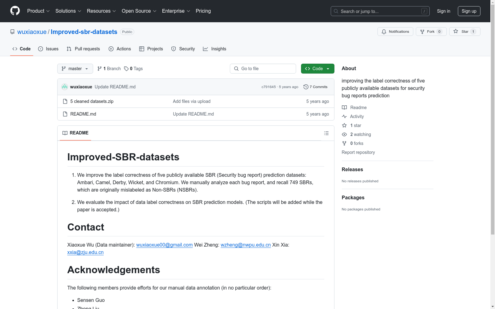The image size is (495, 309).
Task: Click the branch icon next to 1 Branch
Action: tap(100, 69)
